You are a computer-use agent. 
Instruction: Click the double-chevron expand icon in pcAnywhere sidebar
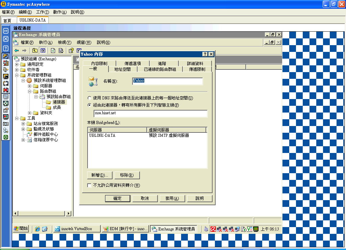pos(6,31)
